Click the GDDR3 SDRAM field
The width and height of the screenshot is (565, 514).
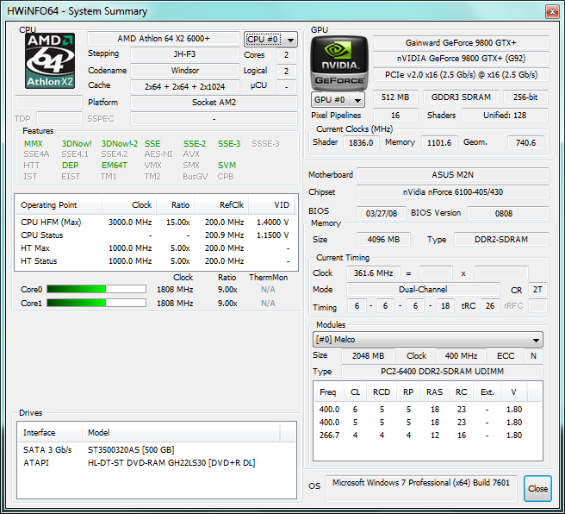(461, 97)
